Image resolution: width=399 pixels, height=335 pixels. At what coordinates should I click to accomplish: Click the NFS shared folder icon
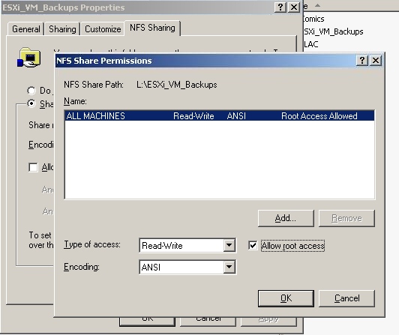point(28,58)
